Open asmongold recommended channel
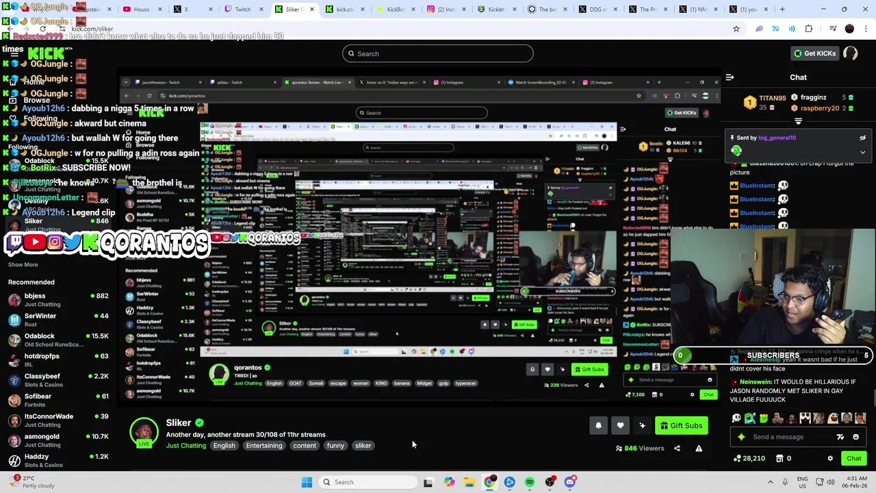Image resolution: width=876 pixels, height=493 pixels. 58,440
